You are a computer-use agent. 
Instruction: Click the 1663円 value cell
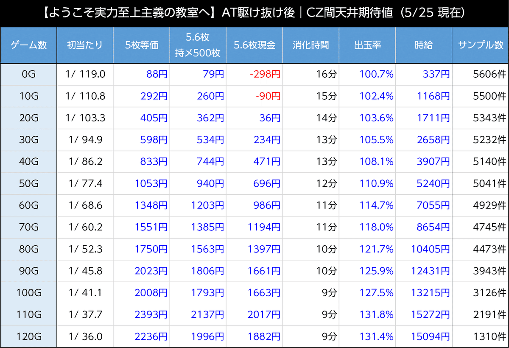(254, 293)
